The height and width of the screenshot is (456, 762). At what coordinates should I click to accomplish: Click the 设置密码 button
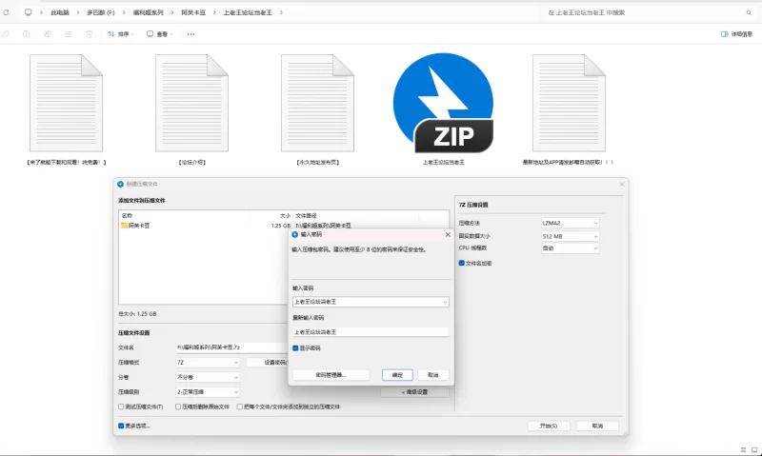pos(268,363)
